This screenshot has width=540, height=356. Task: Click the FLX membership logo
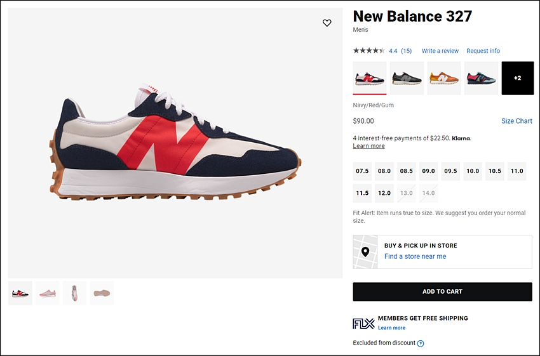pyautogui.click(x=363, y=324)
